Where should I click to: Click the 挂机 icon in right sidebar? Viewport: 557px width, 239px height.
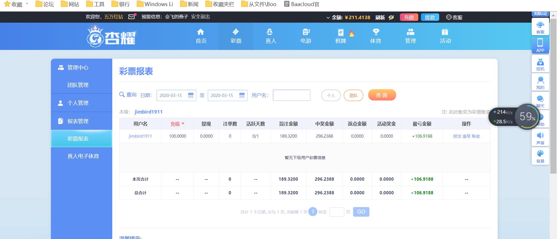coord(540,64)
